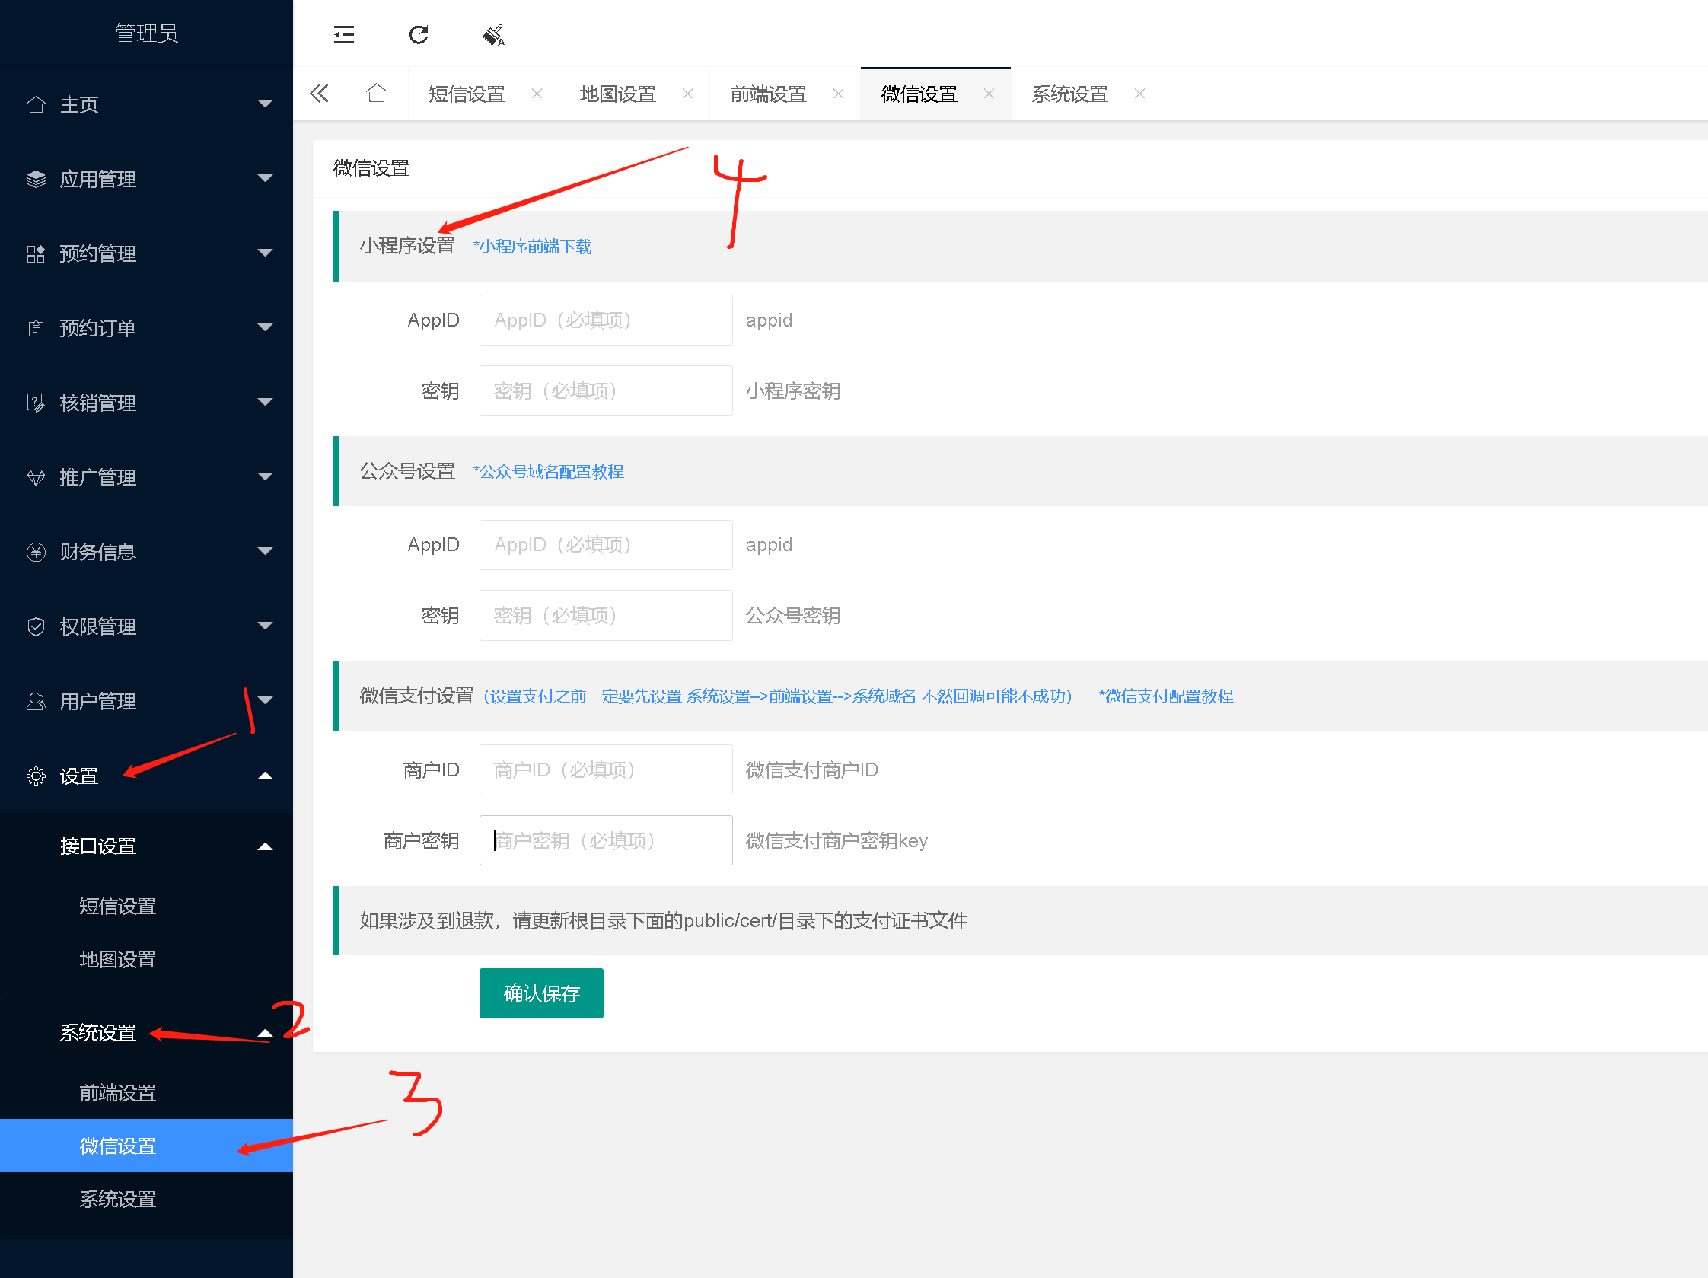The height and width of the screenshot is (1278, 1708).
Task: Click the double-left arrow tab scroll icon
Action: click(319, 94)
